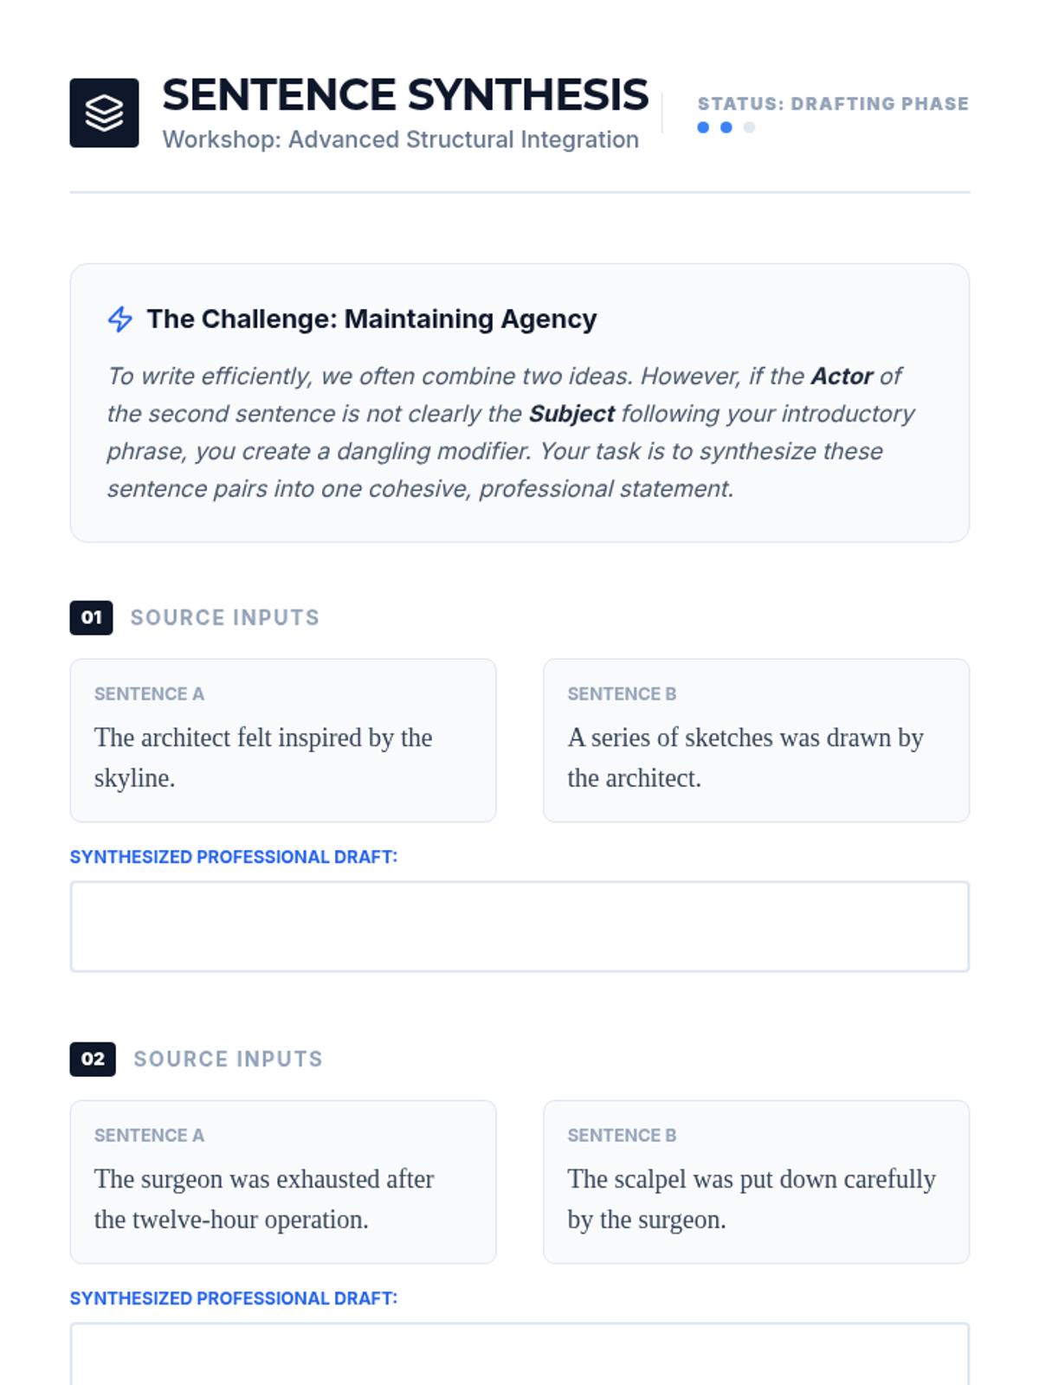Click the second Synthesized Professional Draft label
The width and height of the screenshot is (1039, 1385).
(233, 1298)
